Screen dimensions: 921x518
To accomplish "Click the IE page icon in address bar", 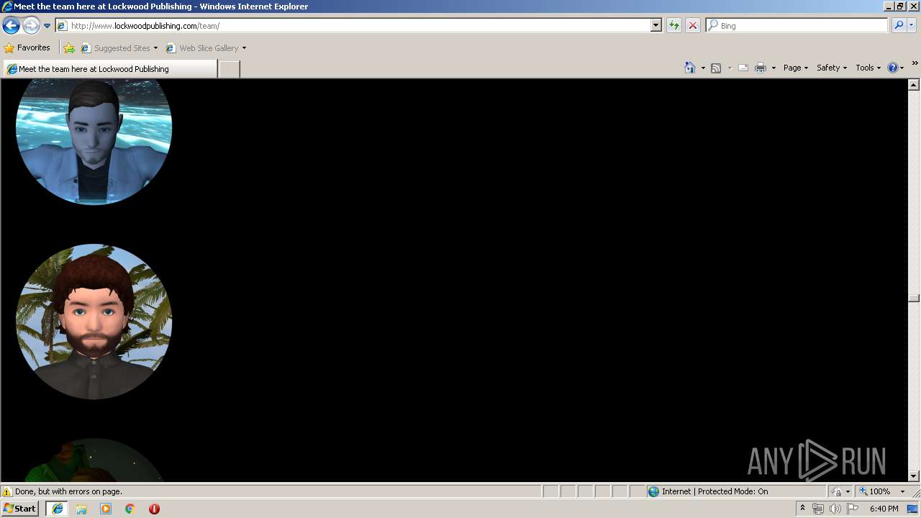I will [63, 26].
